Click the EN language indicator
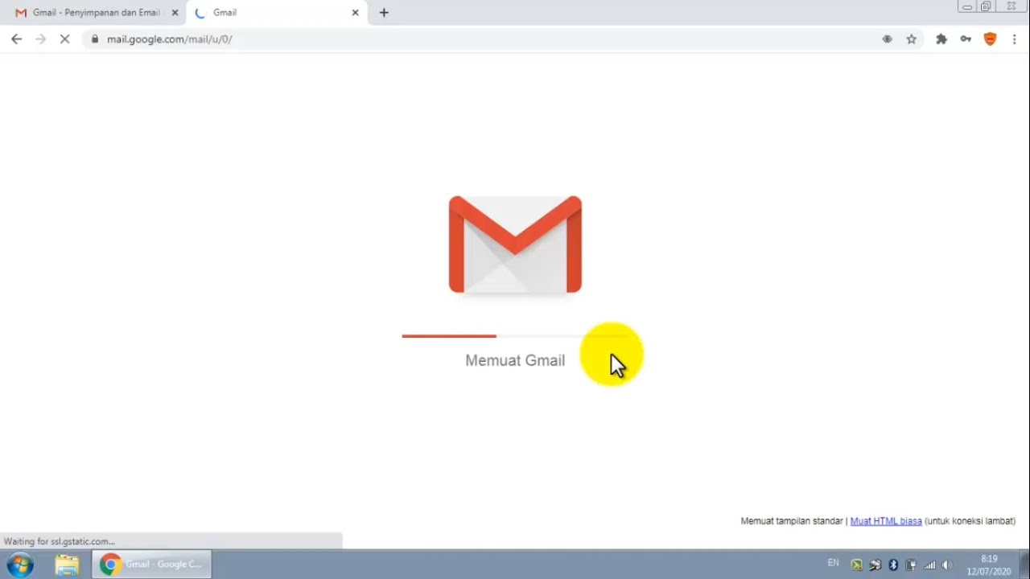 click(x=833, y=563)
